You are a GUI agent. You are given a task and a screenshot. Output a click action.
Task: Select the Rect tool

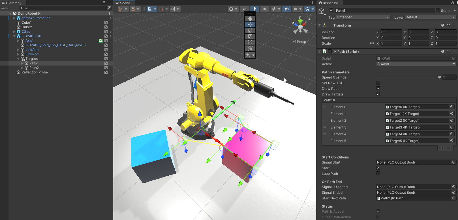250,42
